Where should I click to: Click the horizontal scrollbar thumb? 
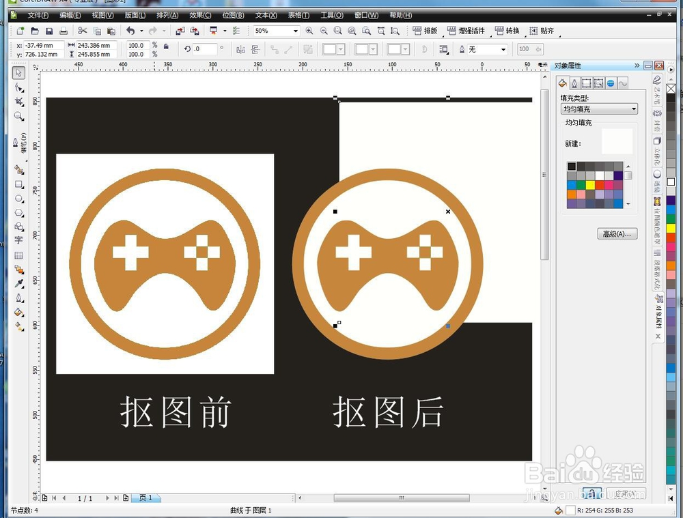point(401,498)
